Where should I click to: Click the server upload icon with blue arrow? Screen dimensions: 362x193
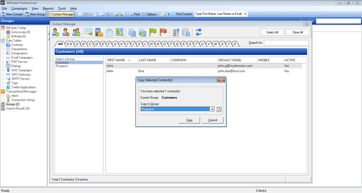pyautogui.click(x=176, y=32)
